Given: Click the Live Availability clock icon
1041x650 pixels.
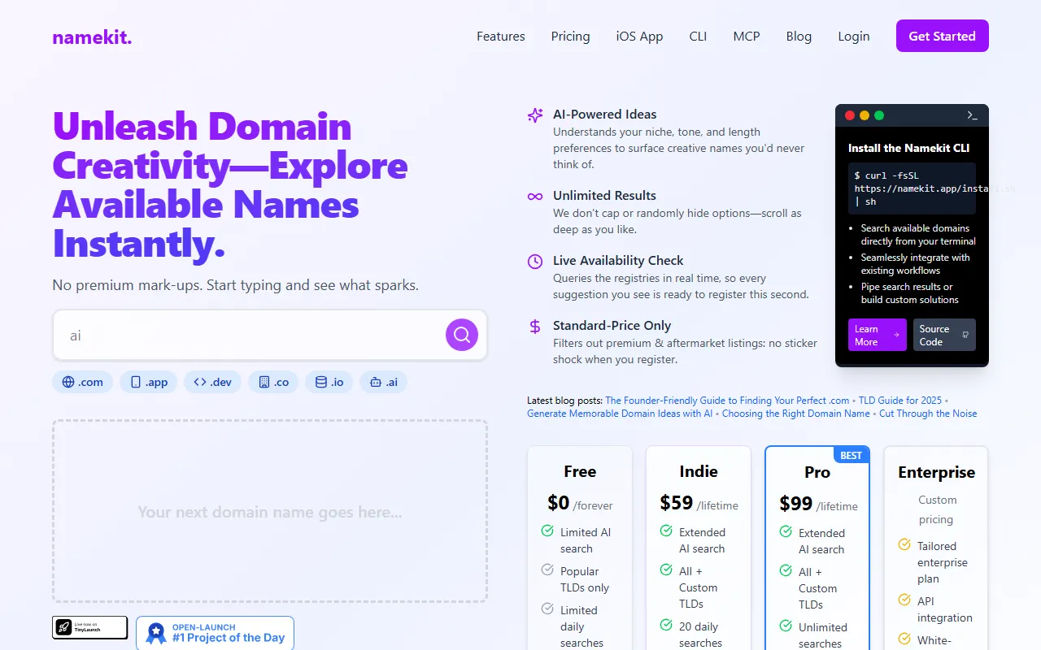Looking at the screenshot, I should pos(535,262).
